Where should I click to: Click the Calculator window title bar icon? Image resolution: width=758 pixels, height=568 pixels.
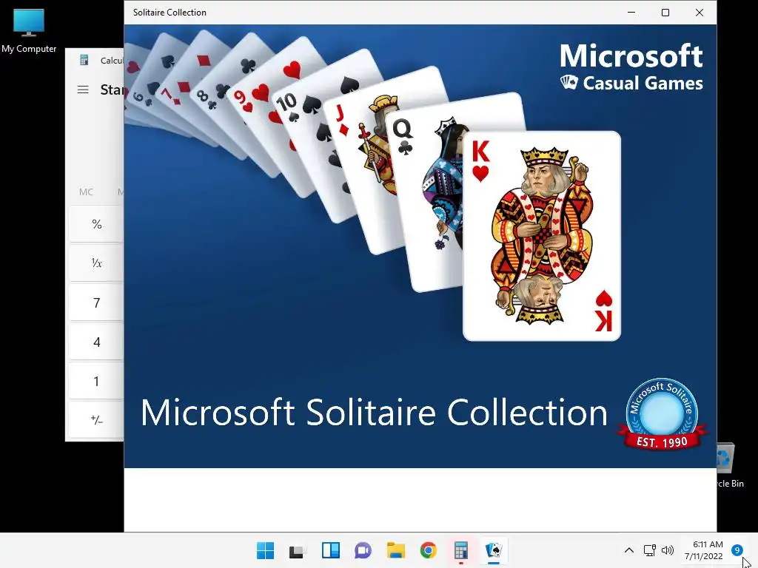(84, 60)
